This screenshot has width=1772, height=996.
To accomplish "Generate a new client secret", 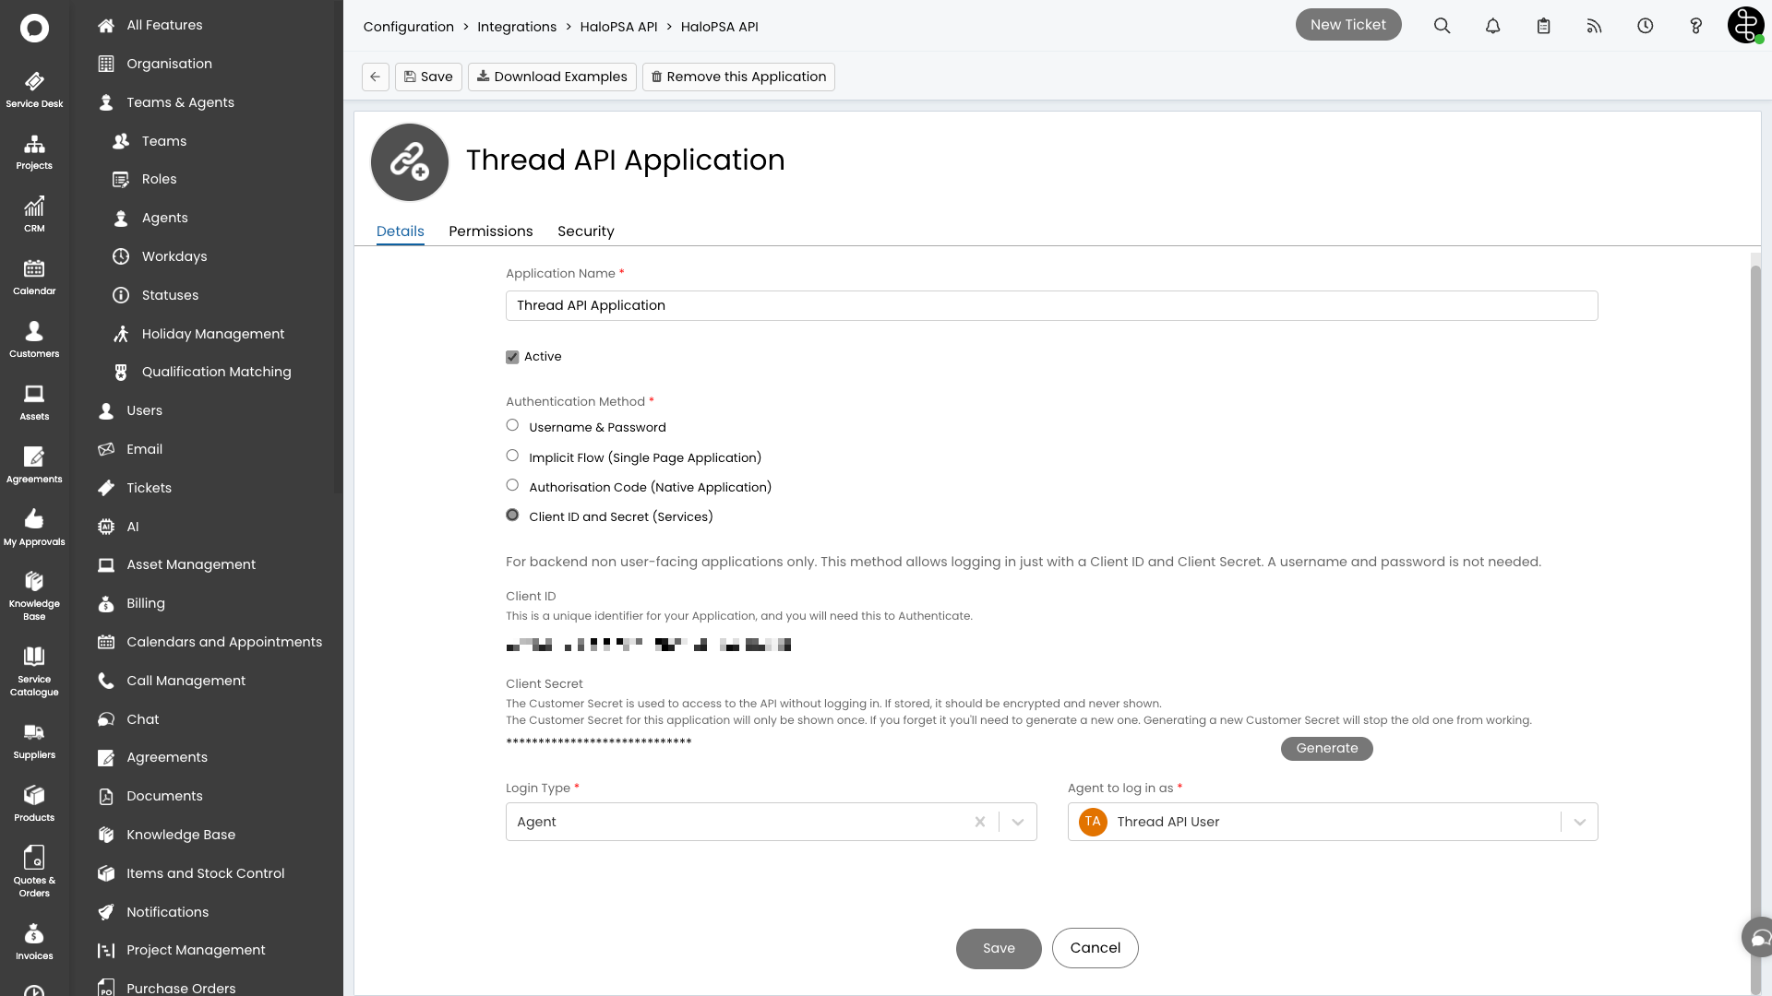I will click(x=1327, y=748).
